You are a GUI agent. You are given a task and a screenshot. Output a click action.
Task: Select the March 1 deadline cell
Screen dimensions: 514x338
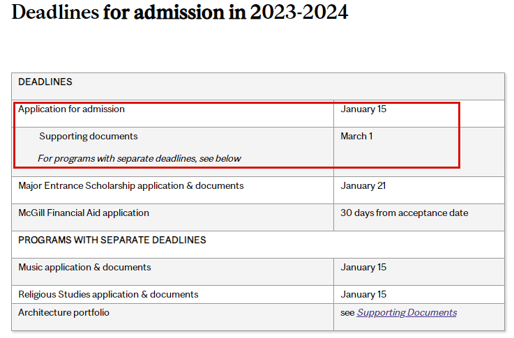[x=356, y=137]
